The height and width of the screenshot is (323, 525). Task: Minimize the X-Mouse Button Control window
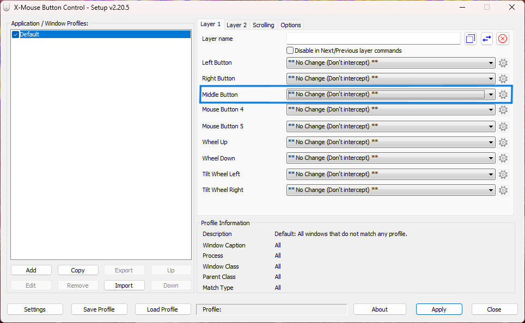pyautogui.click(x=462, y=7)
